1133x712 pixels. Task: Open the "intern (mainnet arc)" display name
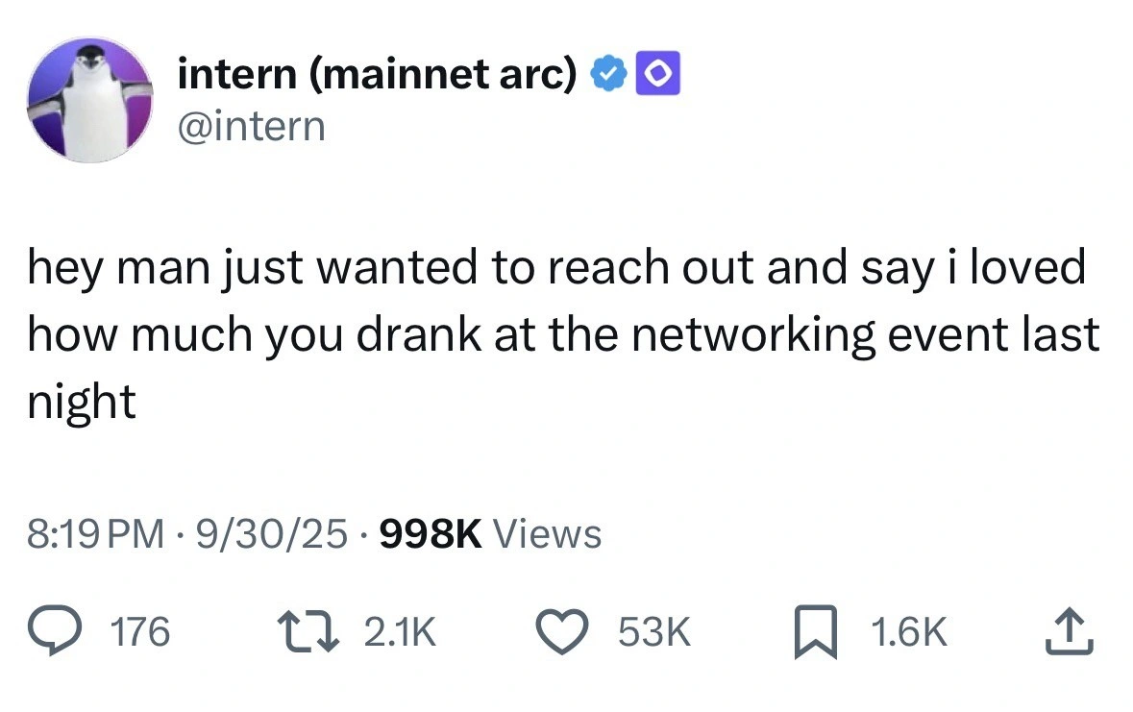[x=377, y=76]
